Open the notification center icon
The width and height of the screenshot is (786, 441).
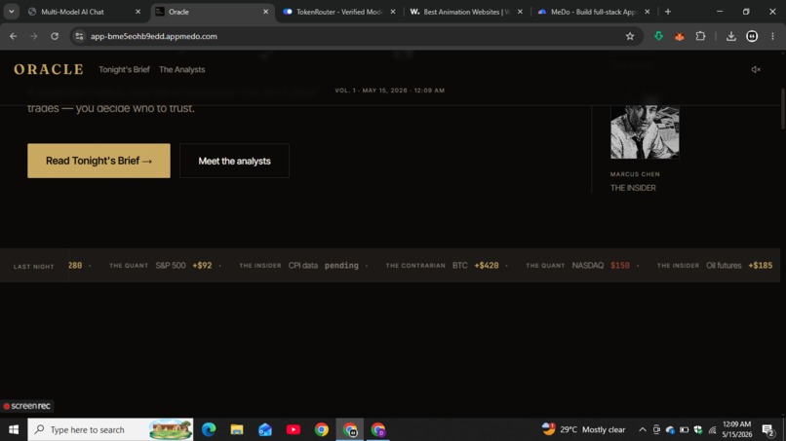pos(767,429)
